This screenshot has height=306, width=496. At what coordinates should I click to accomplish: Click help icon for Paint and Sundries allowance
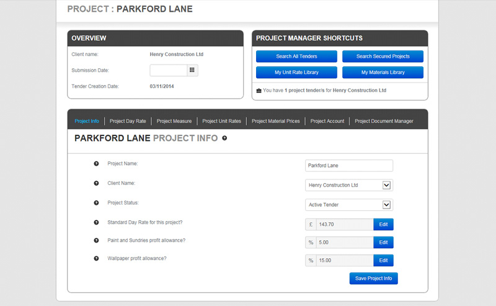pyautogui.click(x=96, y=241)
